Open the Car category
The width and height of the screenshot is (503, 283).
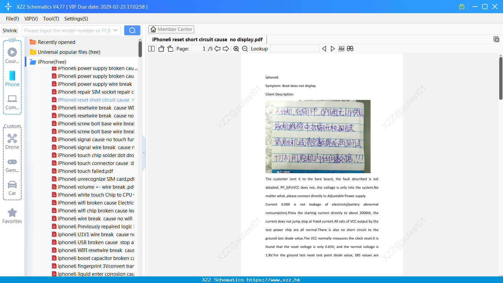click(12, 188)
